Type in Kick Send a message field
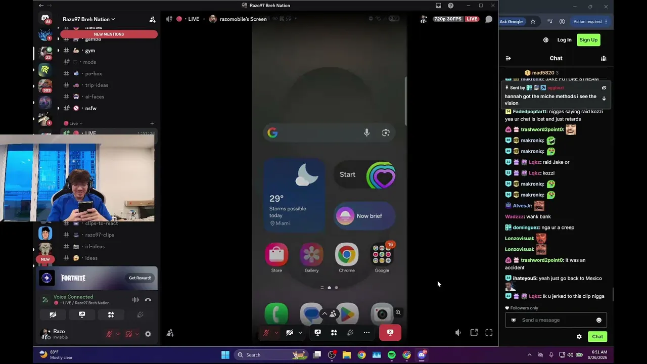The height and width of the screenshot is (364, 647). [x=556, y=320]
